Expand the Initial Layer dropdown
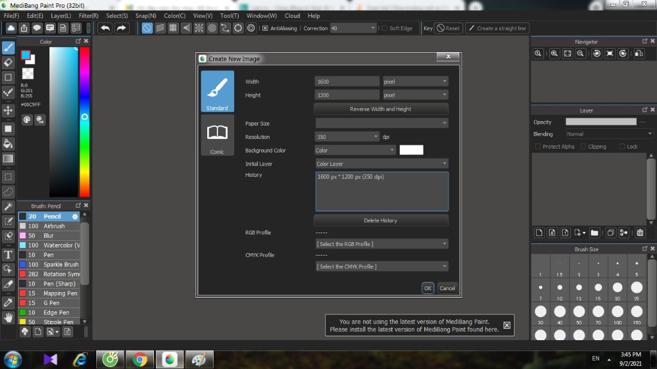 tap(382, 163)
